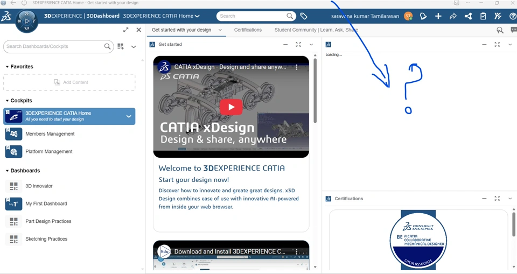Open dashboard title dropdown in top bar
Screen dimensions: 517x274
click(197, 16)
